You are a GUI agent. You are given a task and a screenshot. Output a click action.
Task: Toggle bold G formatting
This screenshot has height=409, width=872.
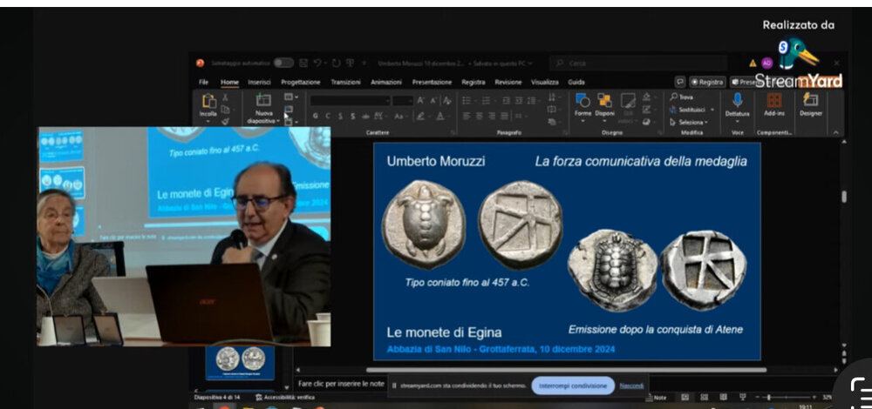click(x=316, y=116)
